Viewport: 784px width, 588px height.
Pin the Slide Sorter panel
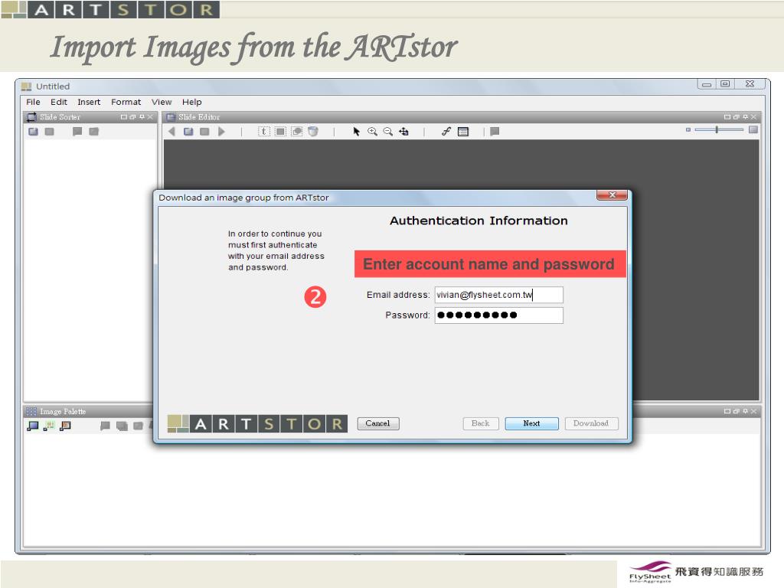(x=142, y=117)
